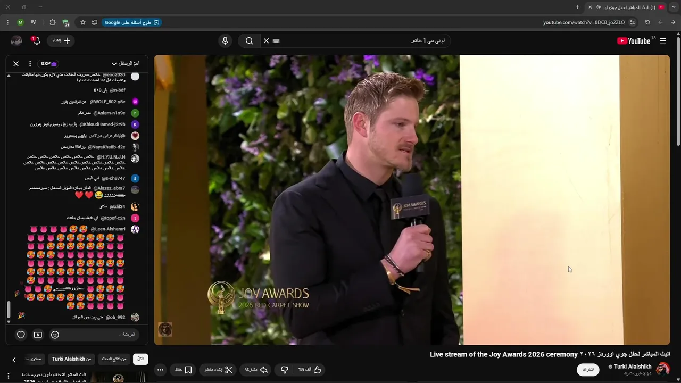
Task: Clear the YouTube search query
Action: click(x=267, y=41)
